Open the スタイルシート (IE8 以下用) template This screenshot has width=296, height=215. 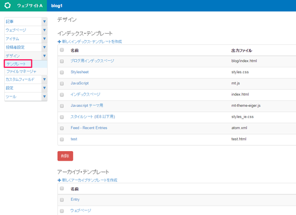[93, 117]
